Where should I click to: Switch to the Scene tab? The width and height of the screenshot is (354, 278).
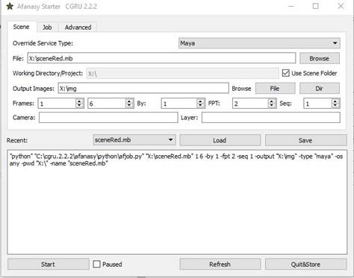tap(21, 27)
